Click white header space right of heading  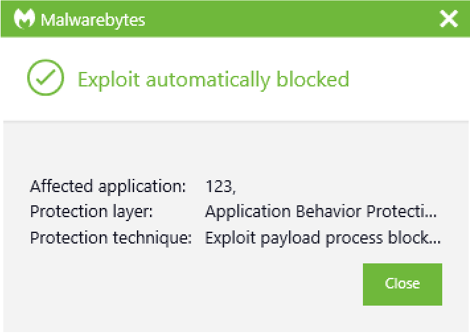coord(410,80)
